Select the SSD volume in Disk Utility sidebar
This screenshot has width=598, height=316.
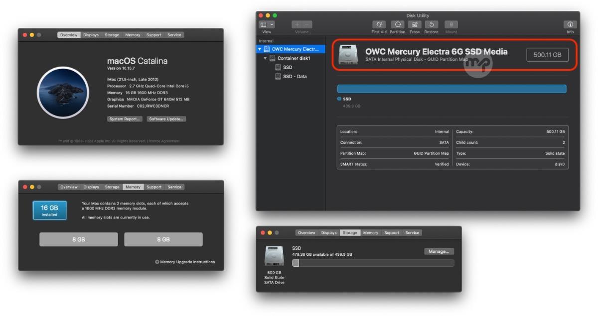click(x=291, y=67)
